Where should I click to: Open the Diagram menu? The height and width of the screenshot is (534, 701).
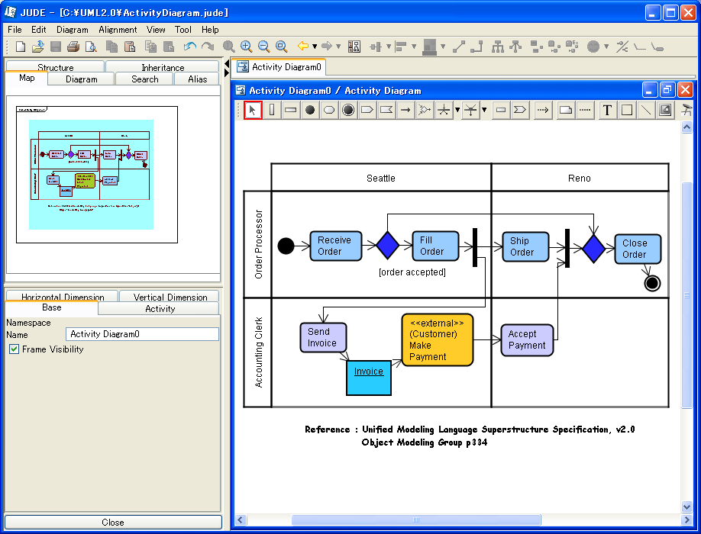pyautogui.click(x=72, y=30)
